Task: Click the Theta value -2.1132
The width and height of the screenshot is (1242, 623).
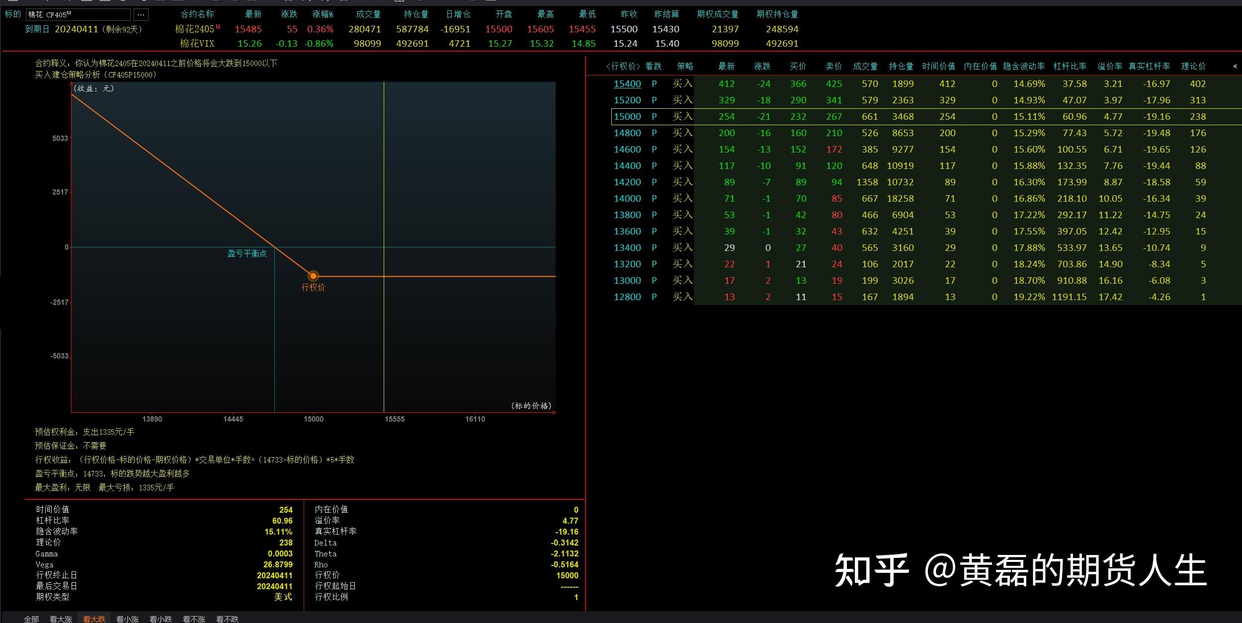Action: tap(565, 553)
